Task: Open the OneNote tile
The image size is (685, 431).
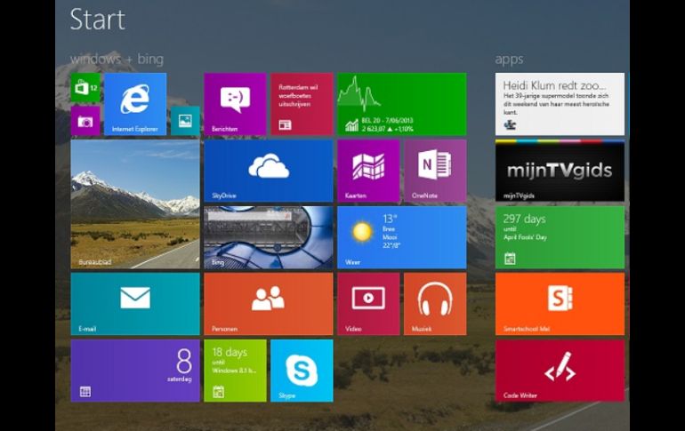Action: [x=435, y=171]
